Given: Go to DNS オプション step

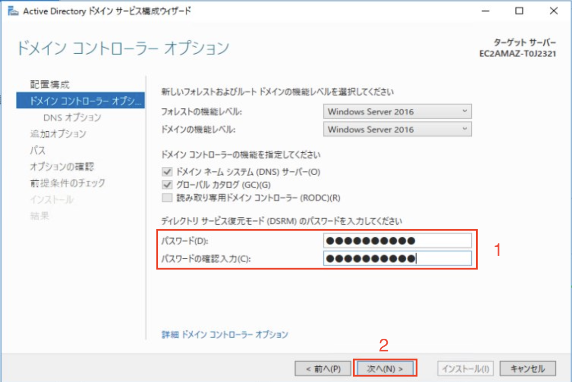Looking at the screenshot, I should click(72, 118).
